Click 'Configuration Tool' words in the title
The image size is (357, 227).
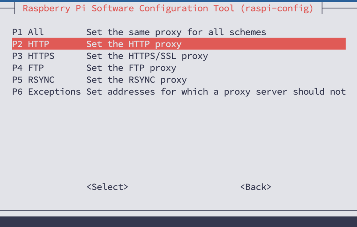point(187,8)
